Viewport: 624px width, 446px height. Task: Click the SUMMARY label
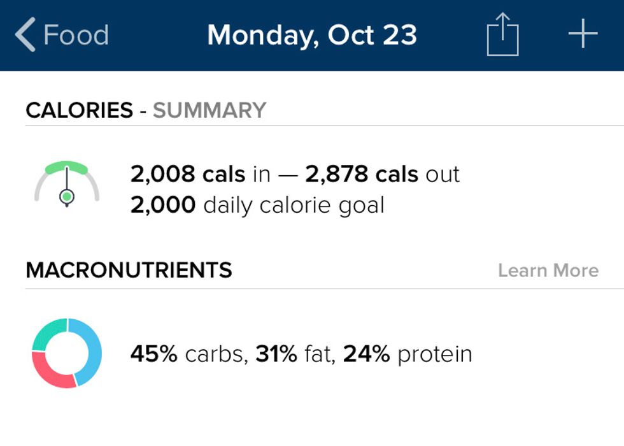click(209, 110)
